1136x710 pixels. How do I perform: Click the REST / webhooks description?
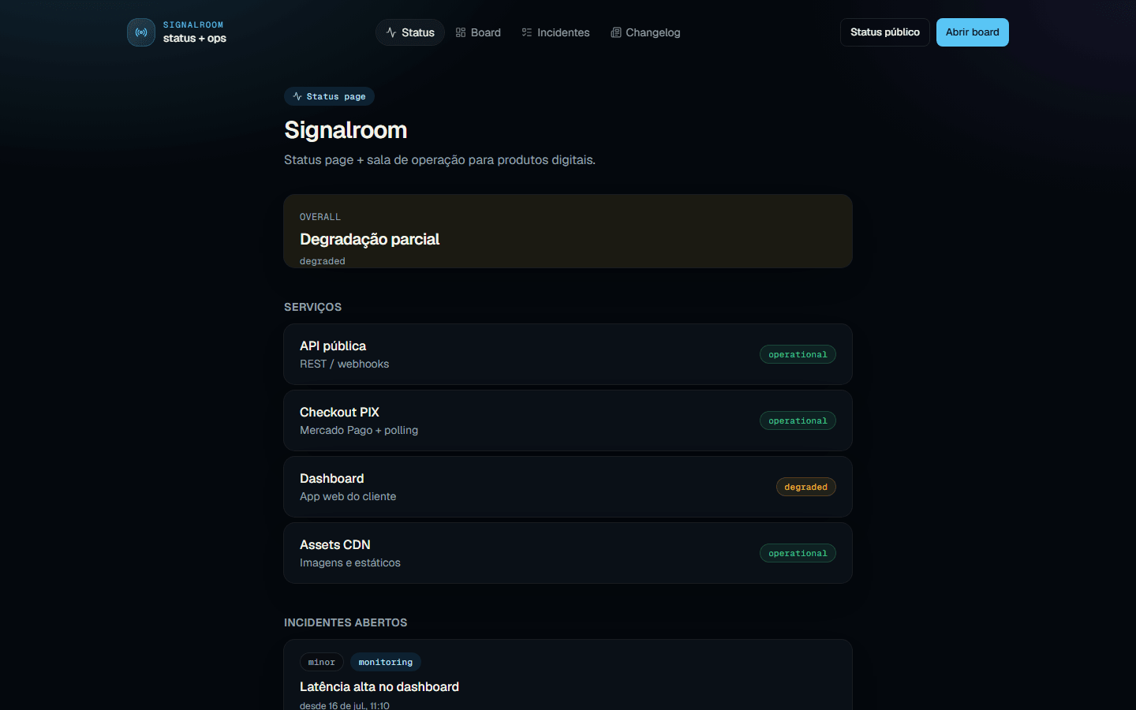coord(344,364)
